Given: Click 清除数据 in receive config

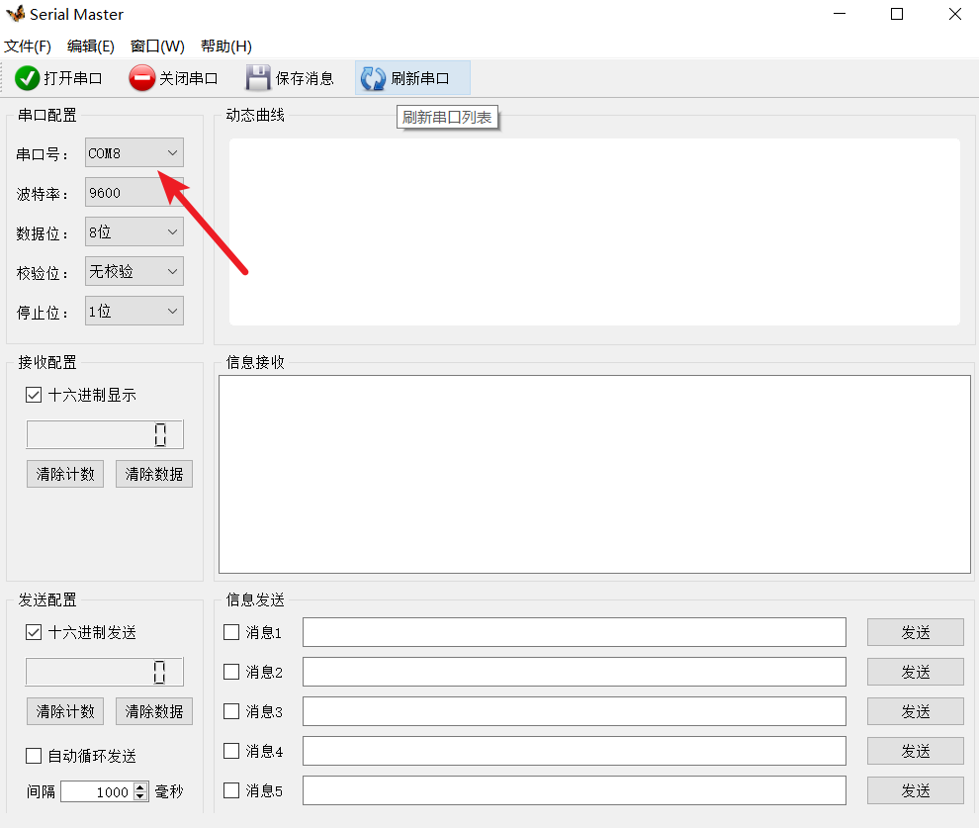Looking at the screenshot, I should tap(154, 474).
